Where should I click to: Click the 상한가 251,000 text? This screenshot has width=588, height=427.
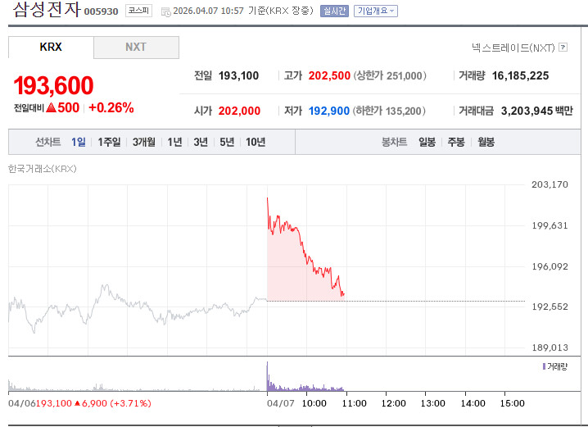tap(390, 75)
